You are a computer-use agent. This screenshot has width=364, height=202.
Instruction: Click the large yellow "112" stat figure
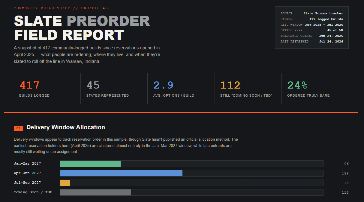coord(230,85)
